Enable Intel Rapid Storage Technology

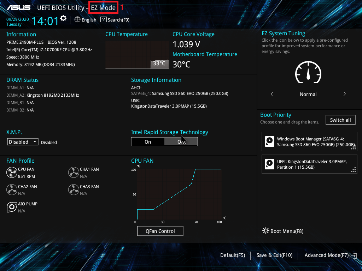pyautogui.click(x=148, y=141)
